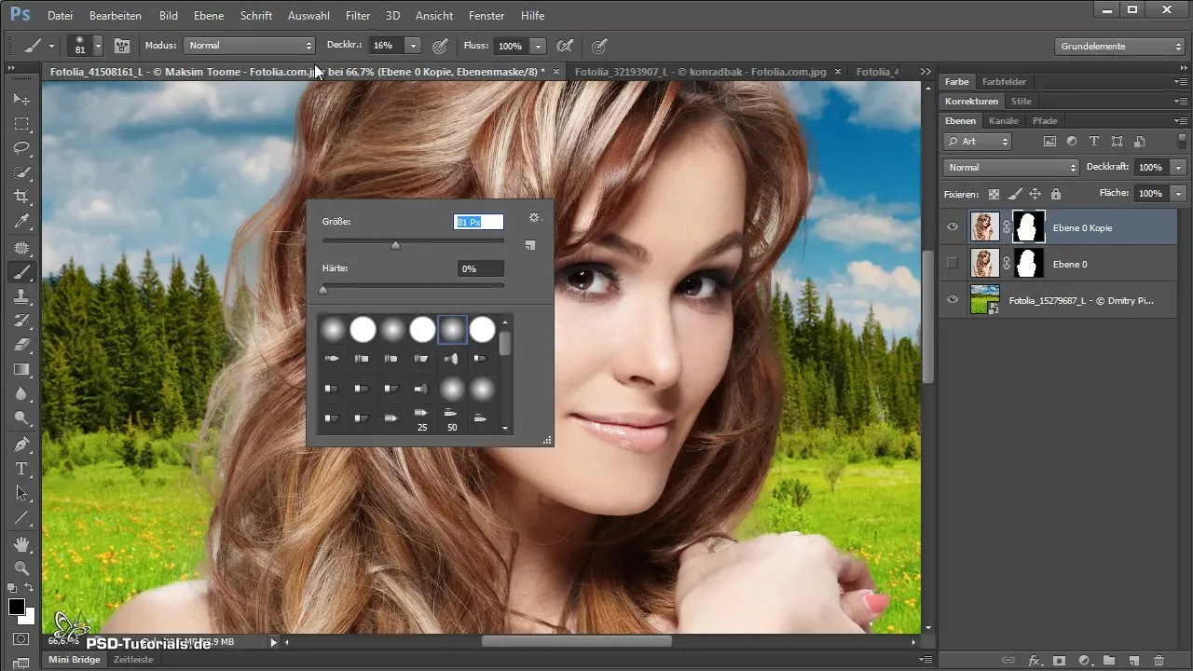
Task: Select the Blur tool
Action: tap(21, 394)
